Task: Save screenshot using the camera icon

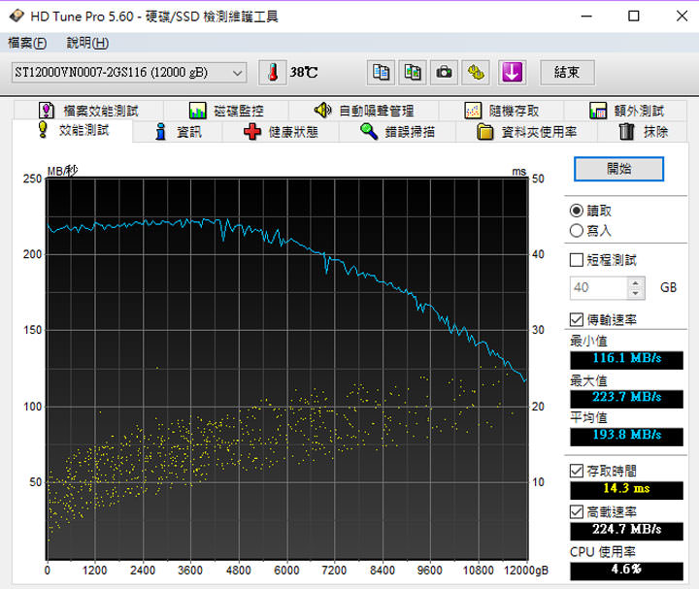Action: 444,72
